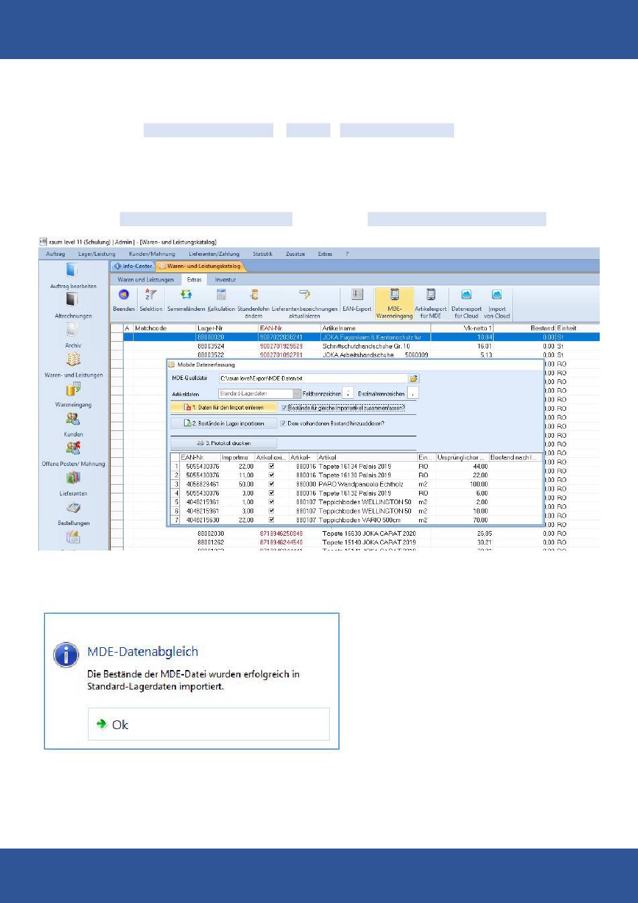Open Bestellungen in the sidebar
Screen dimensions: 638x903
click(x=73, y=512)
